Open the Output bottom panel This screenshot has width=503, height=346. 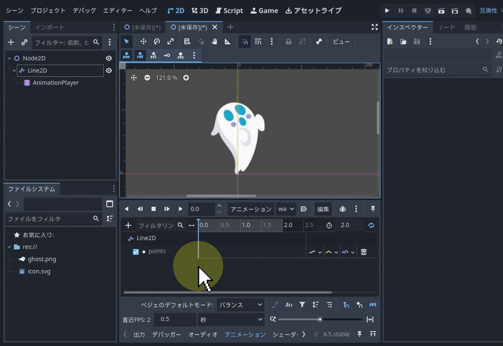click(139, 335)
